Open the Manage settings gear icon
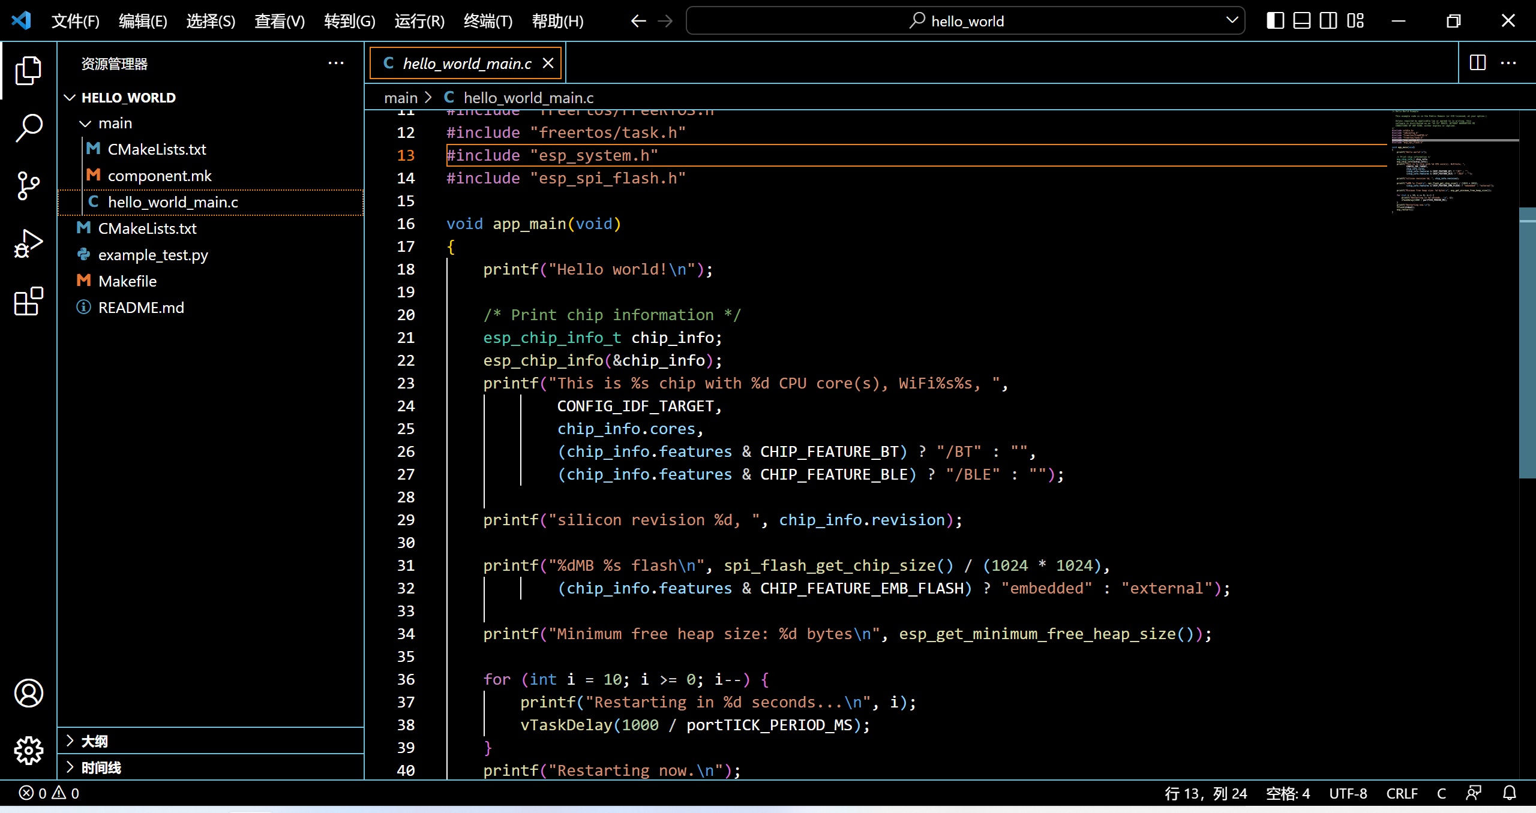The image size is (1536, 813). click(28, 751)
